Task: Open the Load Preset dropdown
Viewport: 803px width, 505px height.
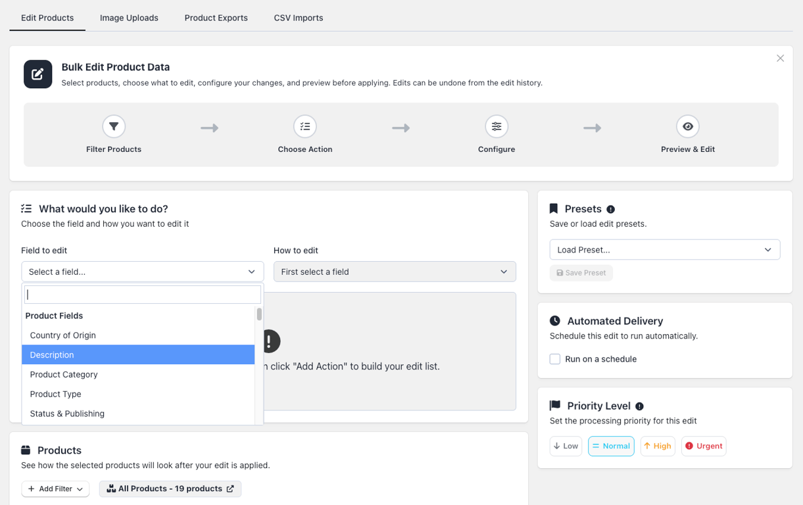Action: click(665, 250)
